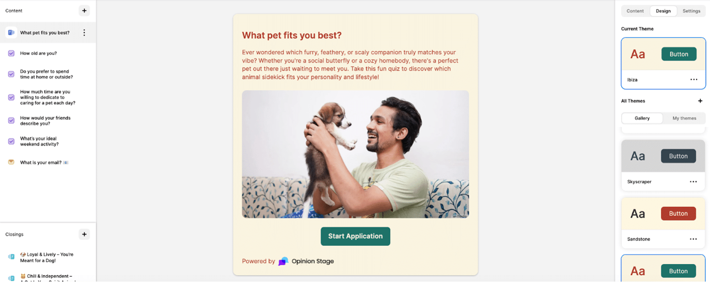Open Ibiza theme three-dot menu
This screenshot has width=710, height=283.
pyautogui.click(x=694, y=80)
